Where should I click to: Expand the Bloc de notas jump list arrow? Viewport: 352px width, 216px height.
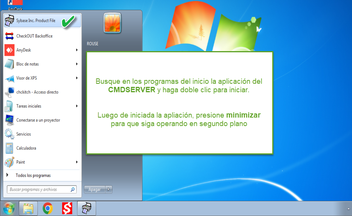pyautogui.click(x=77, y=64)
